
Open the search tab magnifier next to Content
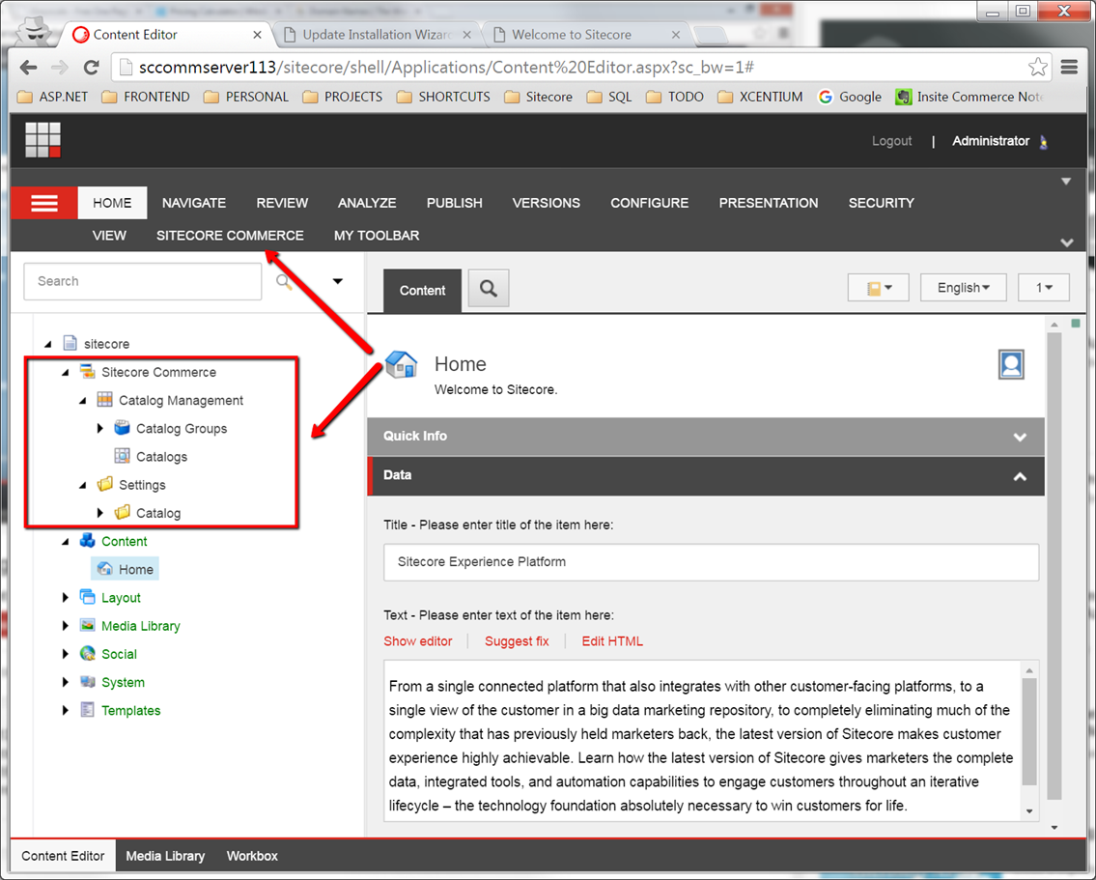pos(489,288)
